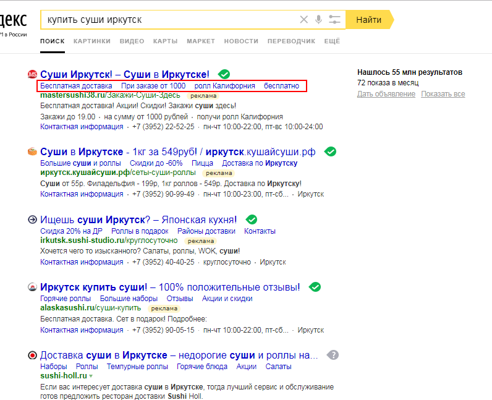Viewport: 492px width, 400px height.
Task: Click the Пицца sitelink
Action: 202,163
